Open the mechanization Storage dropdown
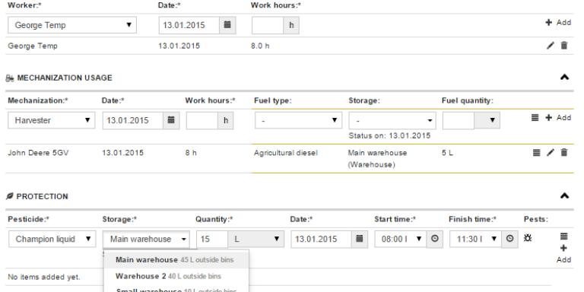Viewport: 584px width, 292px height. tap(392, 121)
